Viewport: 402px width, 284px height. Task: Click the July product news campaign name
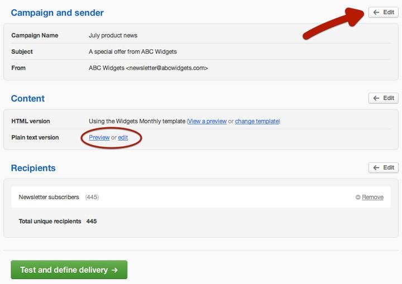(x=113, y=35)
